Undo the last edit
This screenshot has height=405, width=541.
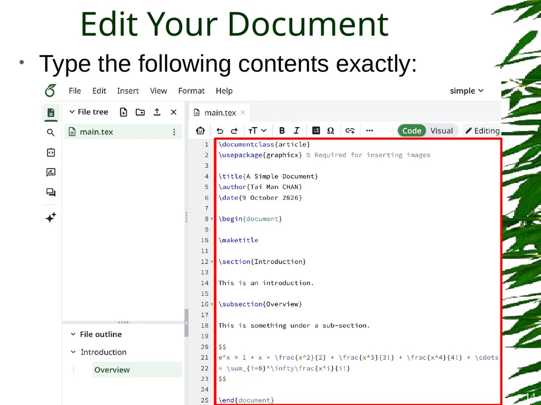pyautogui.click(x=220, y=131)
